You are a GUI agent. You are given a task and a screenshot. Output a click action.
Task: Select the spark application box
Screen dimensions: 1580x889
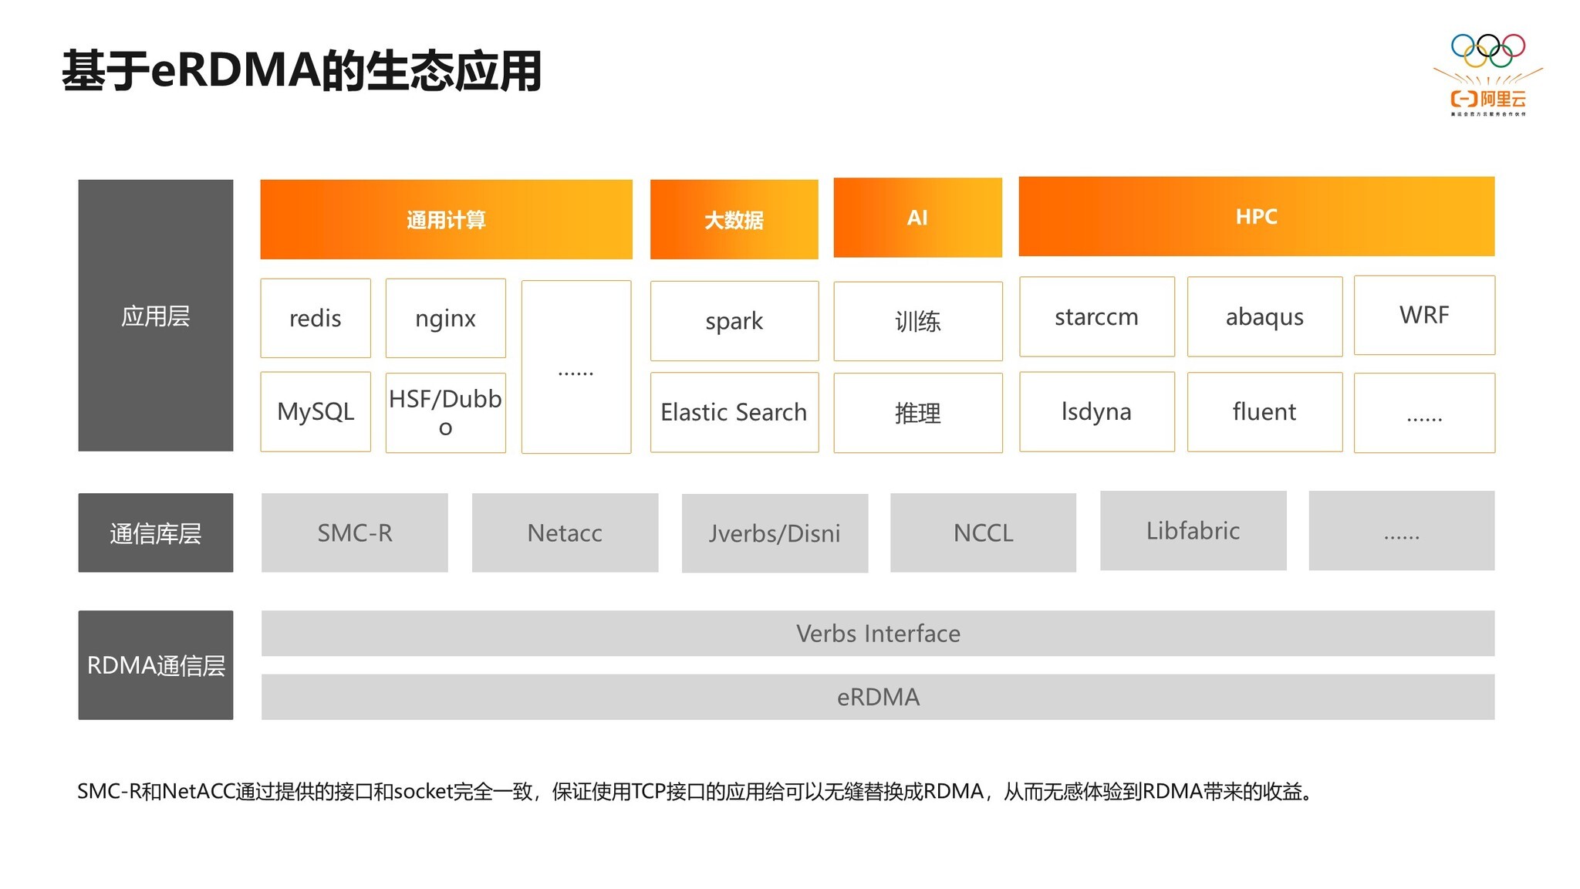[x=734, y=321]
